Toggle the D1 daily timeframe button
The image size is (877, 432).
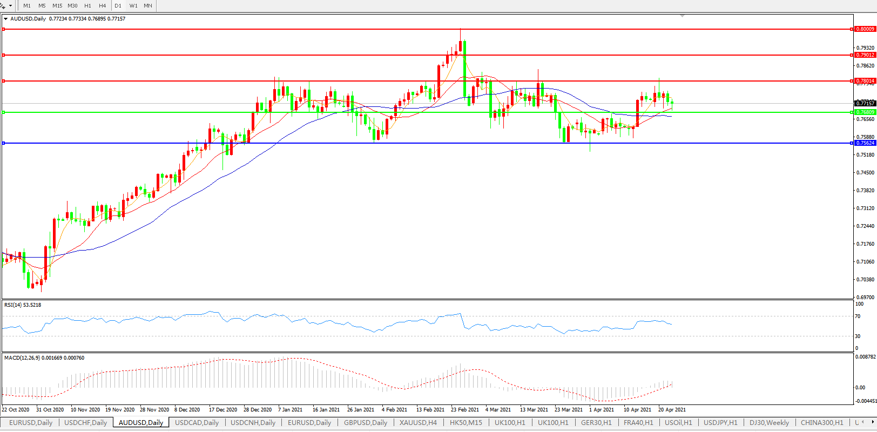click(118, 6)
